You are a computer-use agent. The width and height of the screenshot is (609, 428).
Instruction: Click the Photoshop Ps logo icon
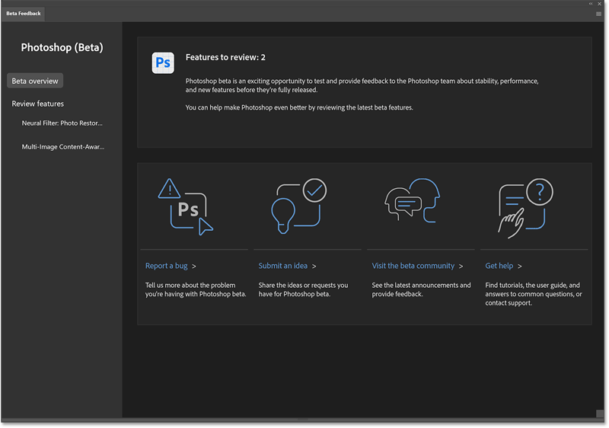coord(163,62)
